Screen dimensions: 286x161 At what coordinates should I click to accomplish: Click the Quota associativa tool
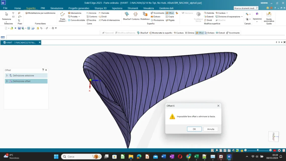(x=269, y=17)
